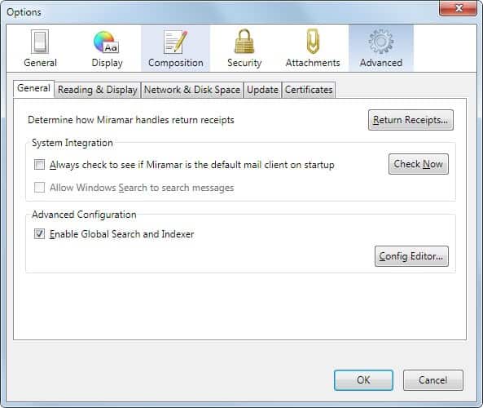483x408 pixels.
Task: Click the System Integration group label
Action: [x=72, y=143]
